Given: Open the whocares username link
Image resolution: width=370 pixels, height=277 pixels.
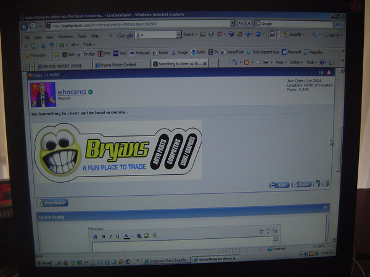Looking at the screenshot, I should pyautogui.click(x=72, y=92).
